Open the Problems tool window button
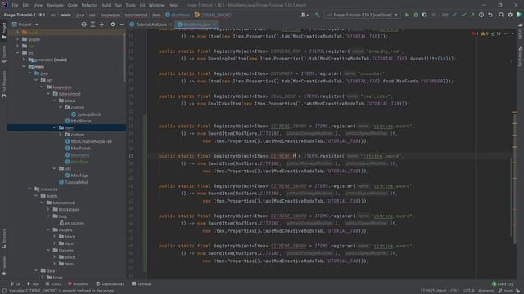 coord(79,284)
